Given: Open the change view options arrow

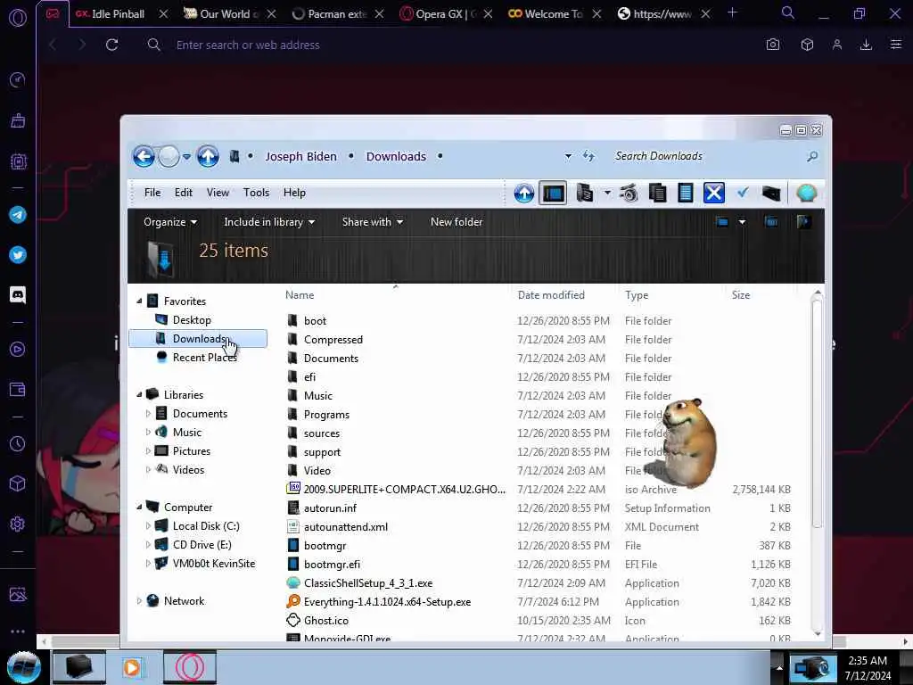Looking at the screenshot, I should tap(742, 222).
